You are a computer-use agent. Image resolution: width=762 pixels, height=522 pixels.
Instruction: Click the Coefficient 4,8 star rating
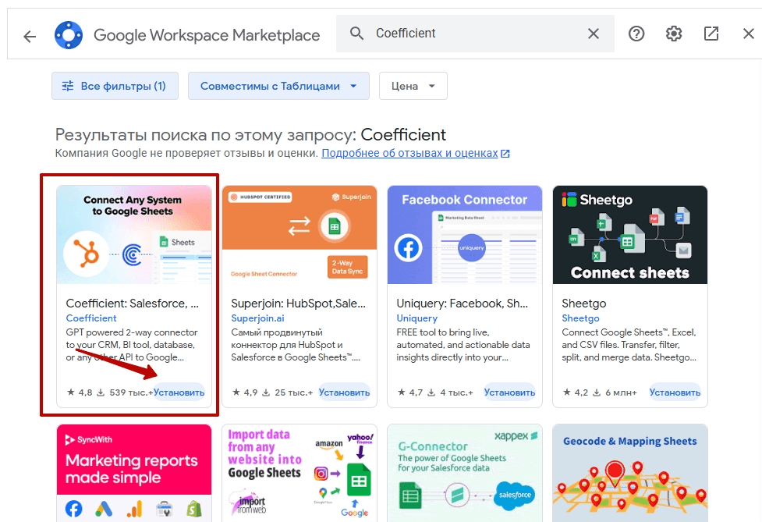click(x=80, y=392)
